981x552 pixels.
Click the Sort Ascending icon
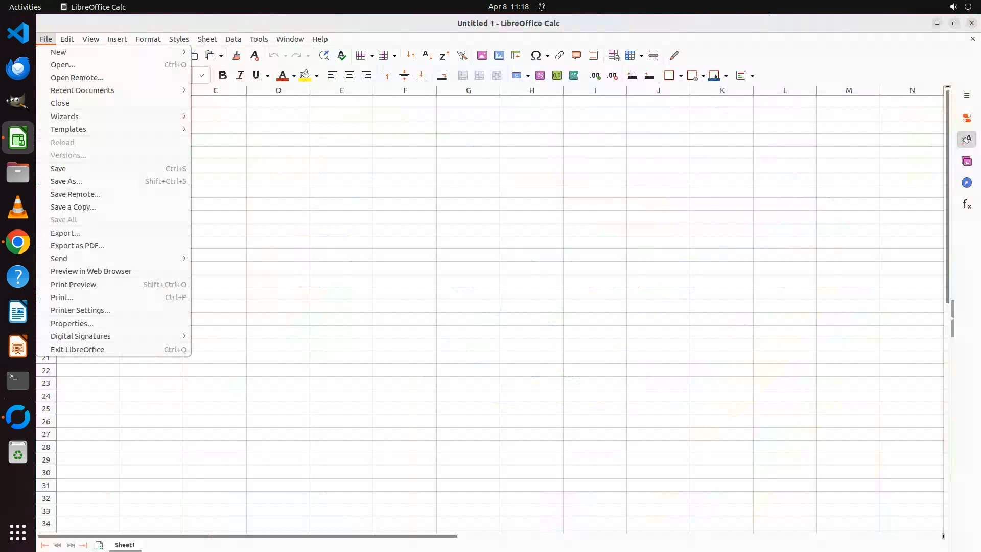pos(428,55)
